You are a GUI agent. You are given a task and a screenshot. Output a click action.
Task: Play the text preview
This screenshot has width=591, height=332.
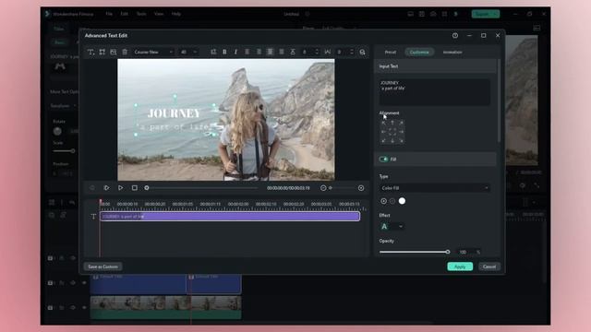click(121, 188)
